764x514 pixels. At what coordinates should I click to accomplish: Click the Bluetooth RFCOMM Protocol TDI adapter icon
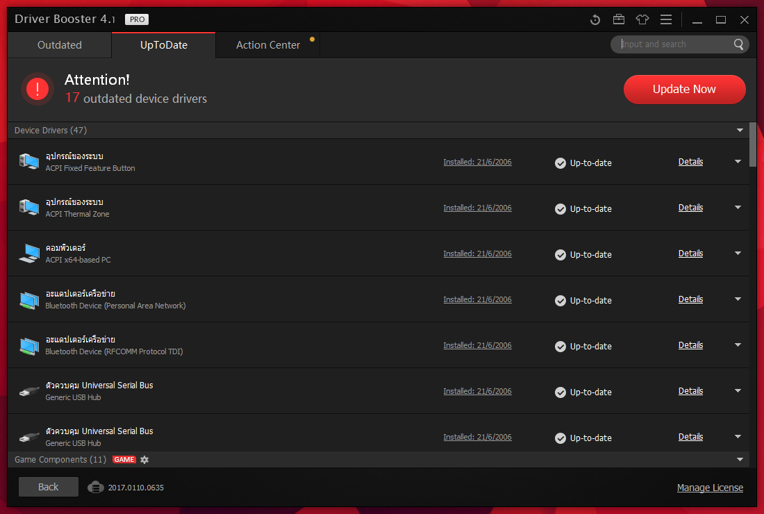tap(29, 345)
